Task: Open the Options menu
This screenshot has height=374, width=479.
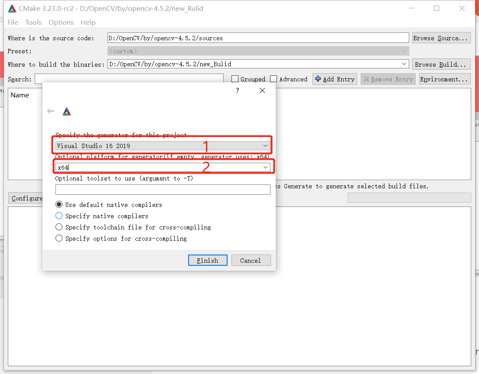Action: (x=61, y=22)
